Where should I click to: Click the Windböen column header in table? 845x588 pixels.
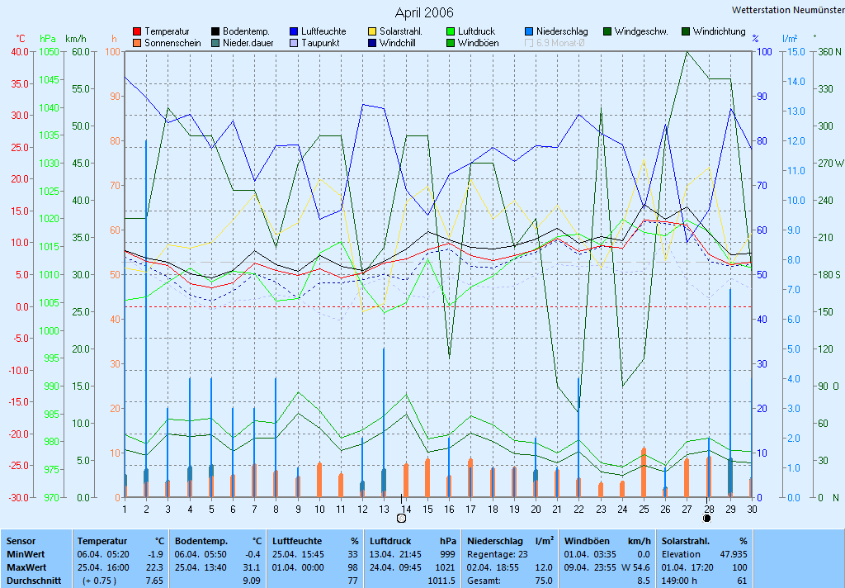click(x=587, y=541)
